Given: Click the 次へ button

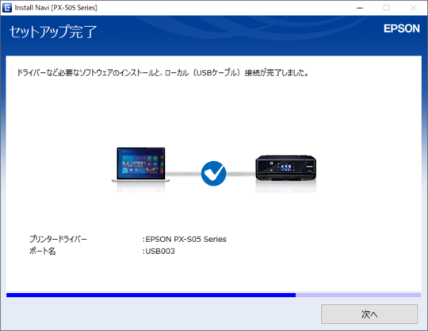Looking at the screenshot, I should click(x=369, y=314).
